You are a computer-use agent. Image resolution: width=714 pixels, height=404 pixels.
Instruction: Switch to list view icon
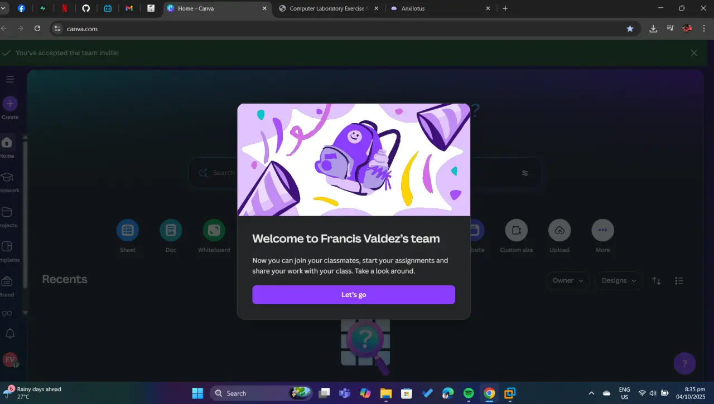pos(679,281)
